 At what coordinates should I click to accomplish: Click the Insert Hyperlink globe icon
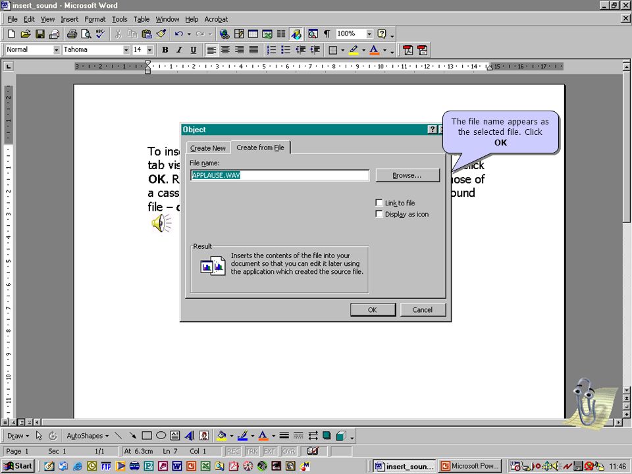pos(224,34)
